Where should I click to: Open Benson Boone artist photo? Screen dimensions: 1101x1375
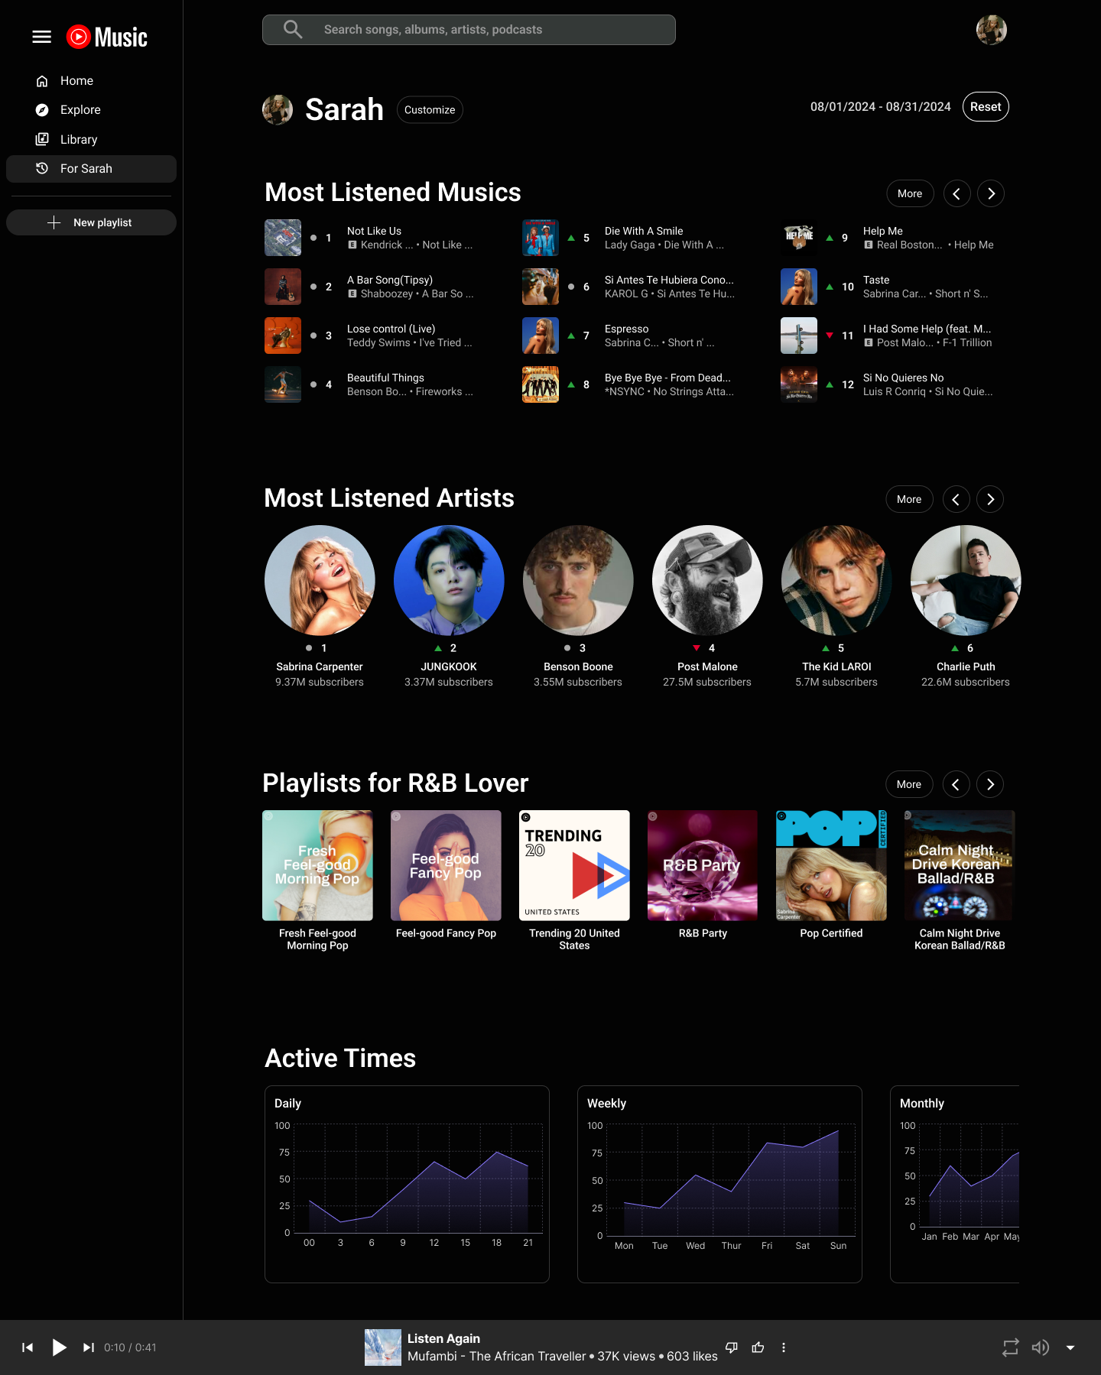pos(578,580)
